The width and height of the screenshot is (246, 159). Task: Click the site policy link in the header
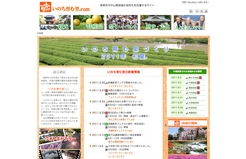pyautogui.click(x=192, y=2)
